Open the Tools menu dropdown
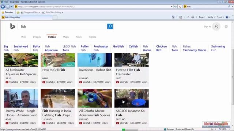The image size is (234, 131). click(220, 17)
